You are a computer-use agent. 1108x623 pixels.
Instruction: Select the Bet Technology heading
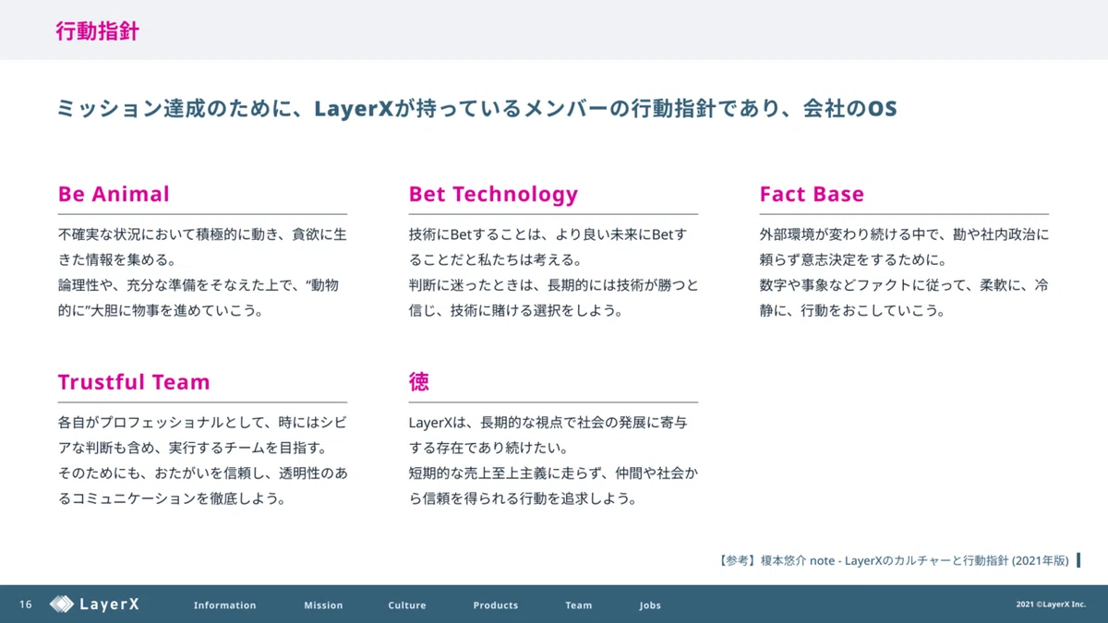pyautogui.click(x=493, y=194)
